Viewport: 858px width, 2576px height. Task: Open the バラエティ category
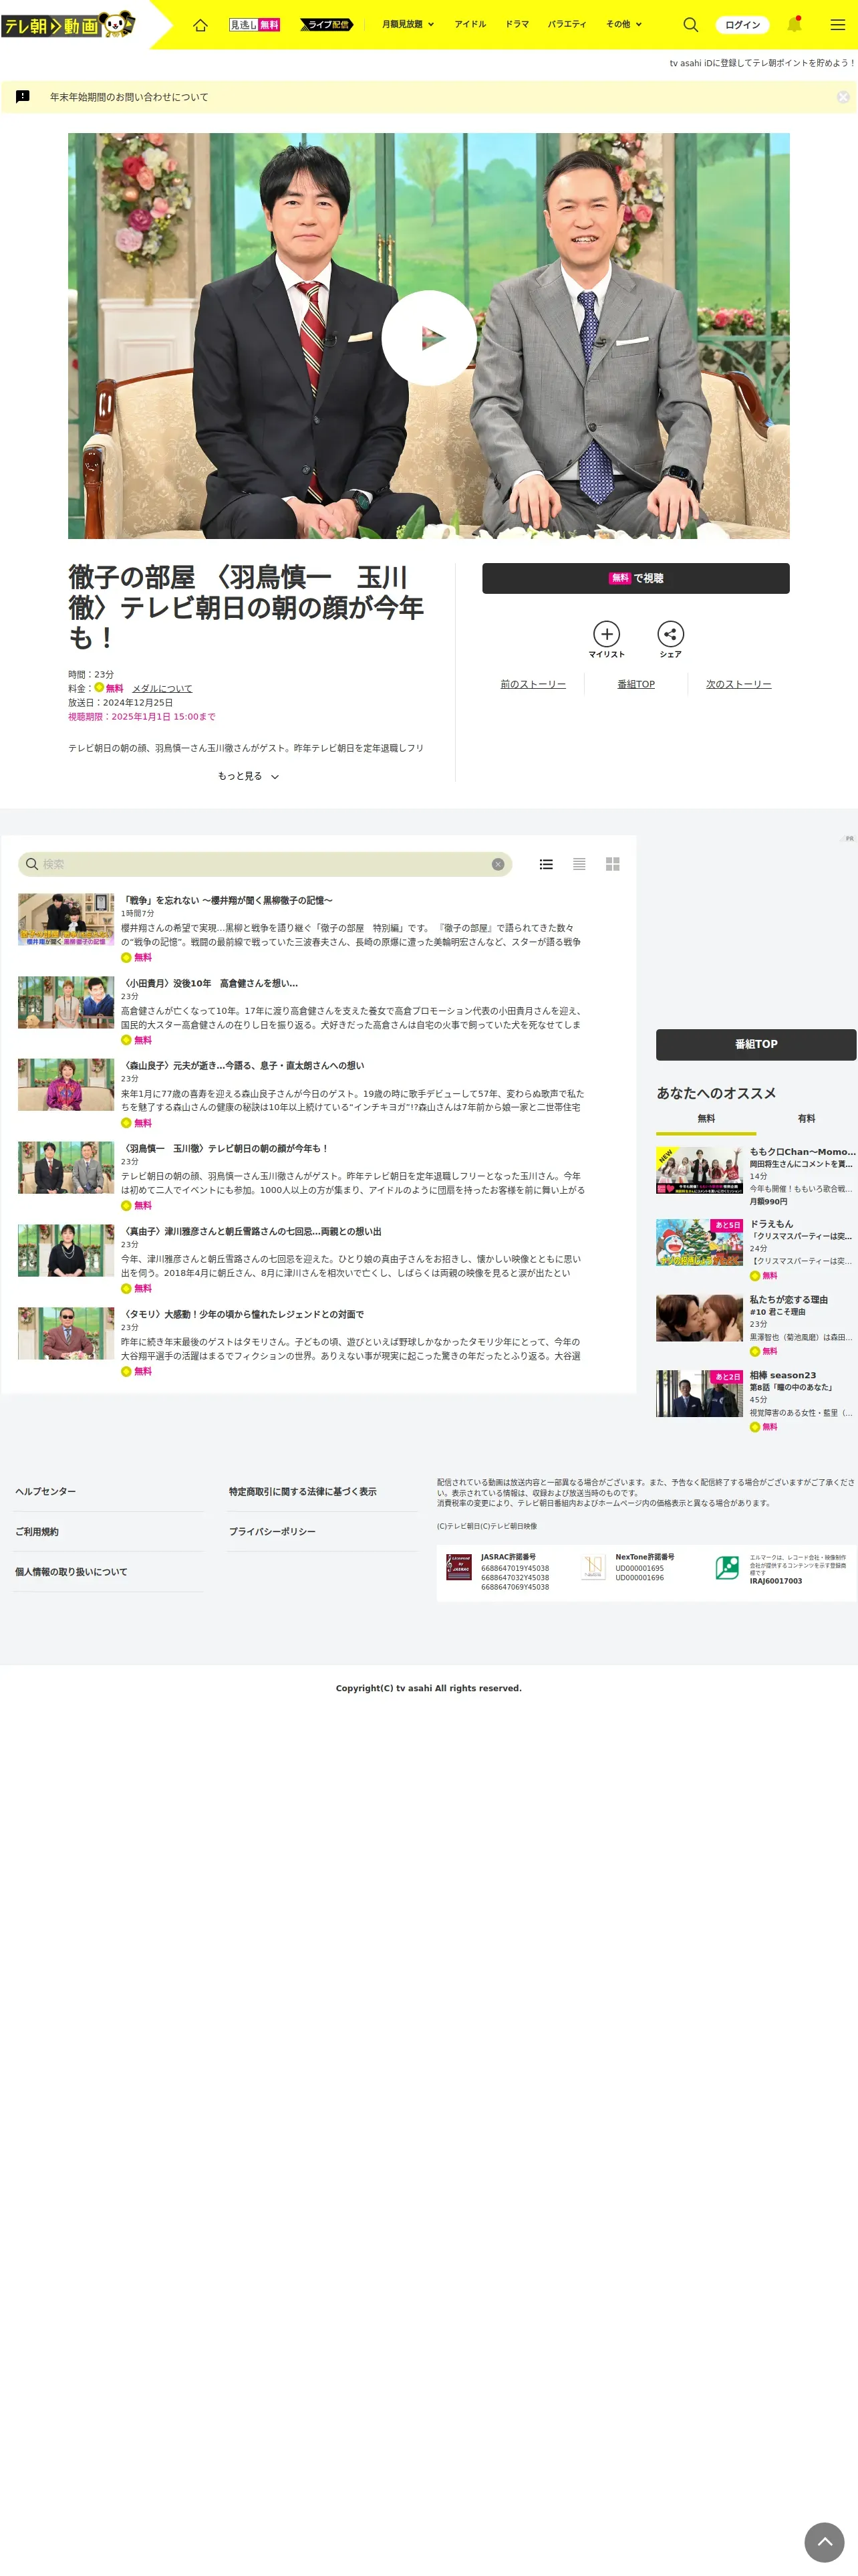click(567, 24)
